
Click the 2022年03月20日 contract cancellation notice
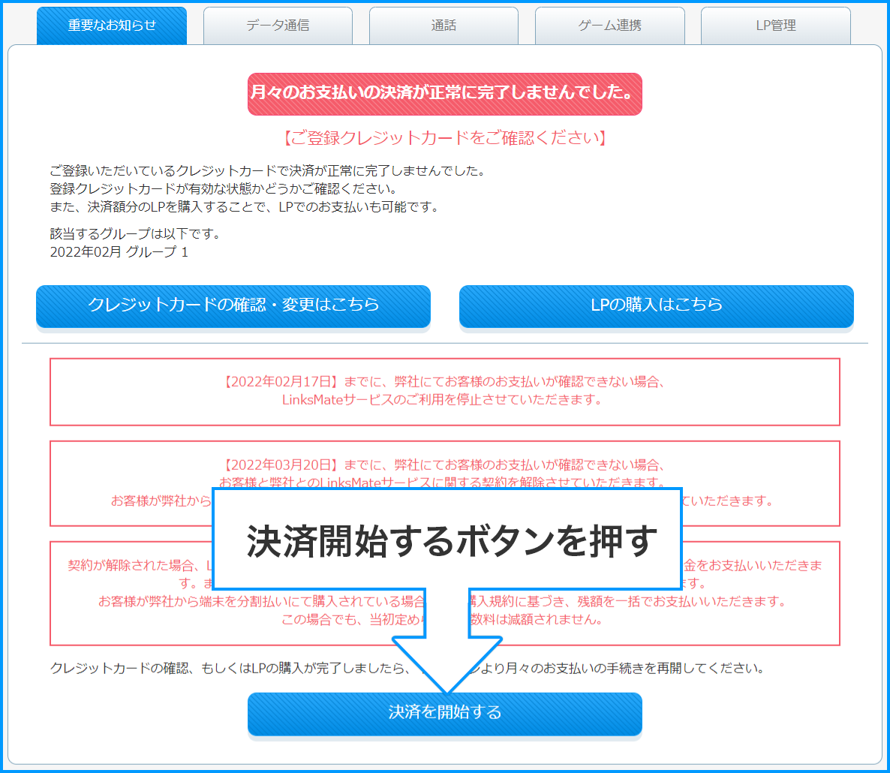pyautogui.click(x=444, y=465)
